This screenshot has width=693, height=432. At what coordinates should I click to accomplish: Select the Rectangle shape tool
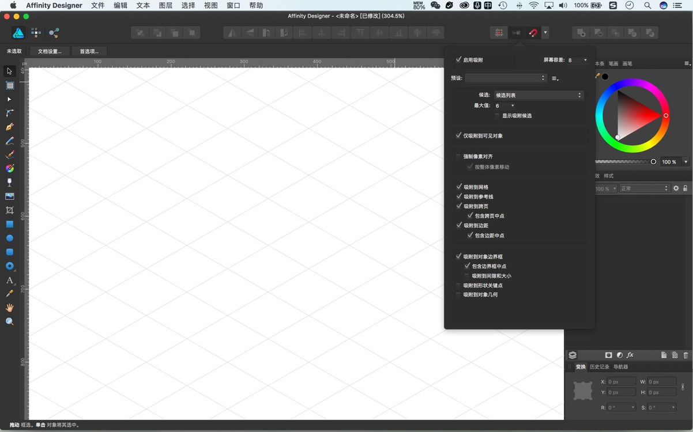[x=10, y=224]
